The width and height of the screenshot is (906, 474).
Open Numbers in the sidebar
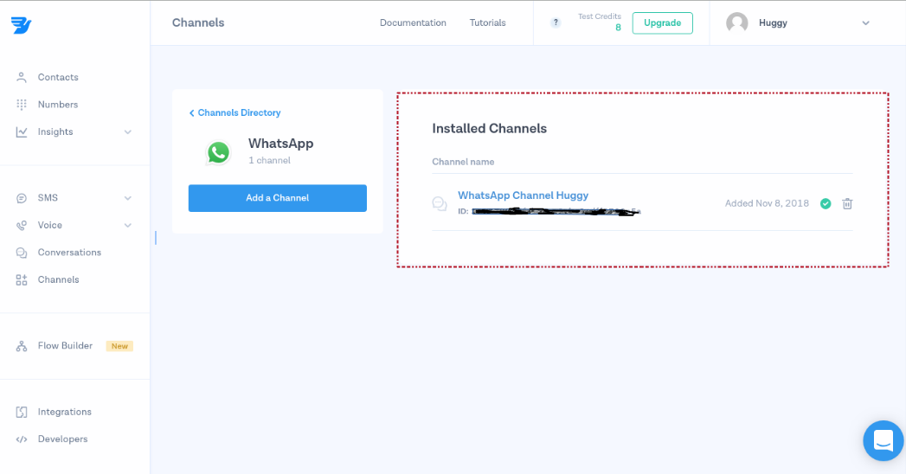coord(58,105)
